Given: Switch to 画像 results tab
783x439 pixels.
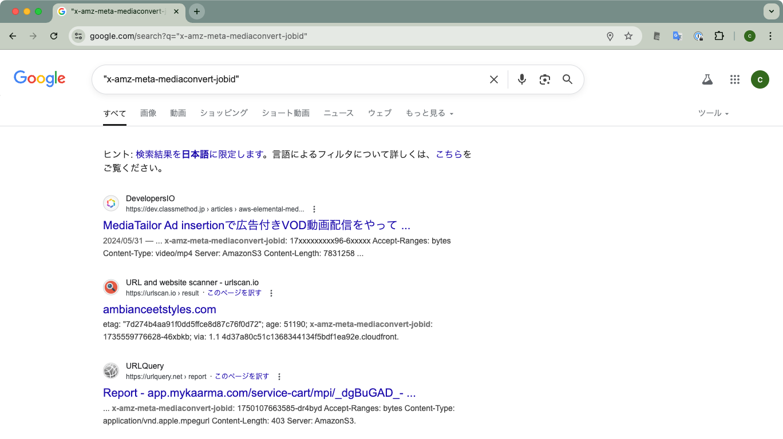Looking at the screenshot, I should 148,113.
